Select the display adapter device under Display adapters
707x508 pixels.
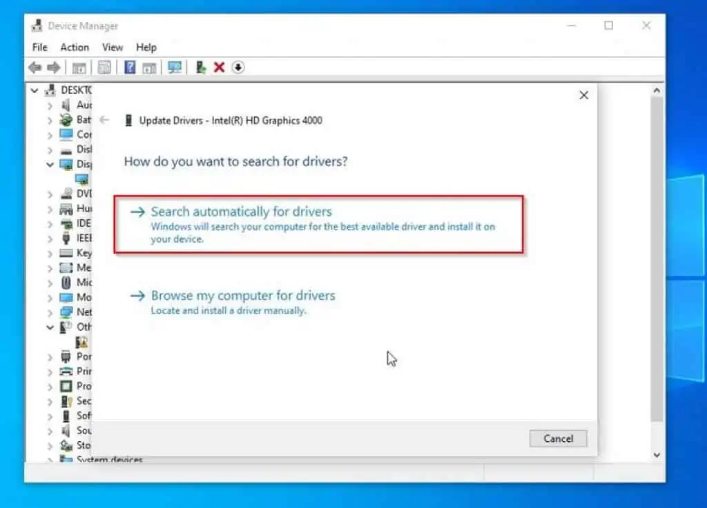coord(81,179)
